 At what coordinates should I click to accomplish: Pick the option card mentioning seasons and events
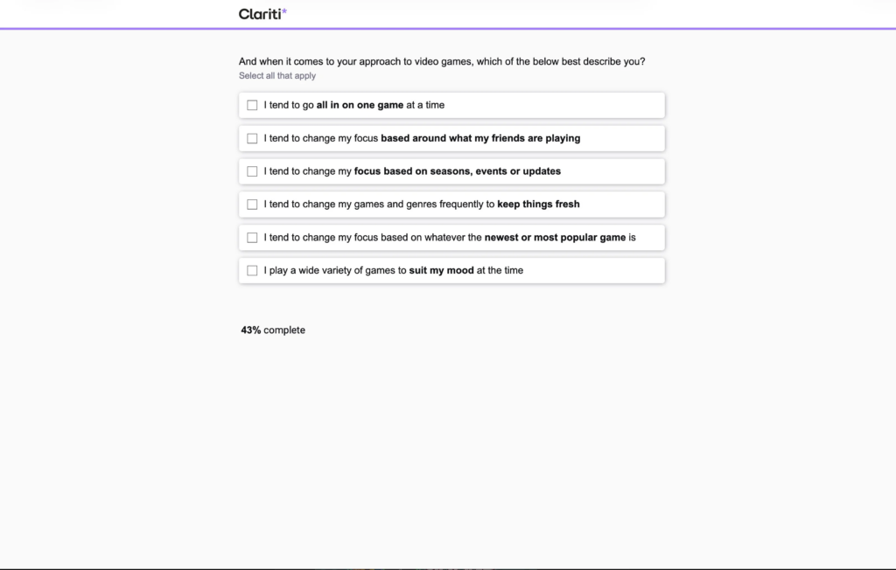tap(451, 171)
